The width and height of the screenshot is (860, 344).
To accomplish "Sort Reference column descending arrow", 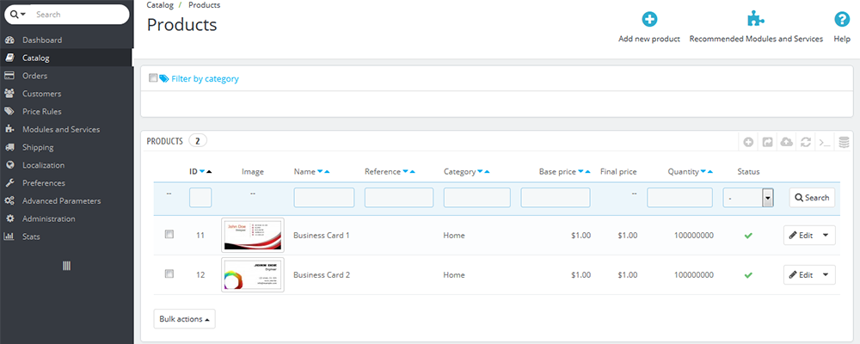I will coord(405,172).
